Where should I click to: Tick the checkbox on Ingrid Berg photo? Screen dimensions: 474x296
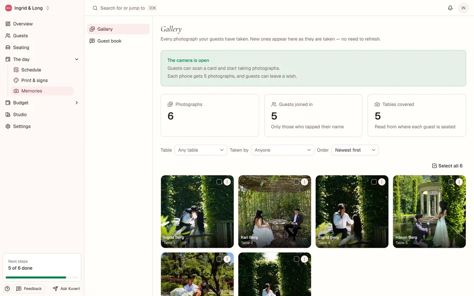pyautogui.click(x=219, y=182)
